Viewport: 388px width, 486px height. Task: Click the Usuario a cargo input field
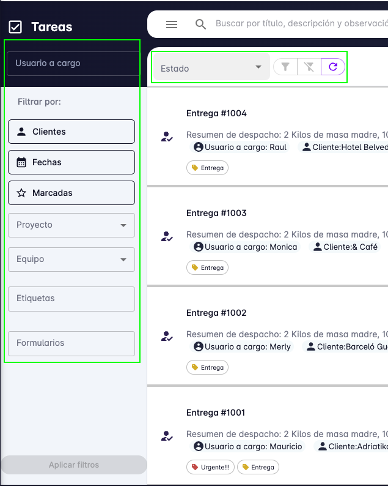pyautogui.click(x=73, y=63)
